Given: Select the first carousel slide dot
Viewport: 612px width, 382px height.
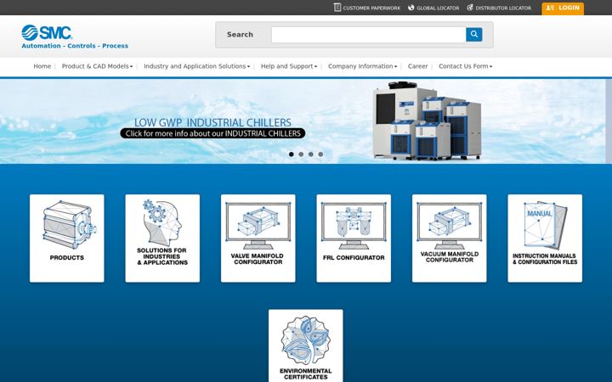Looking at the screenshot, I should click(292, 154).
